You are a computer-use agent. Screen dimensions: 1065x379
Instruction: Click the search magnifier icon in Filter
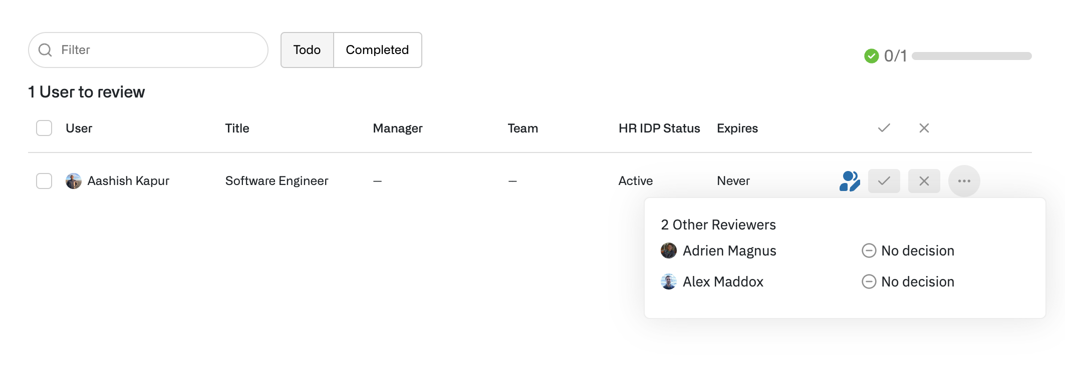(x=45, y=50)
